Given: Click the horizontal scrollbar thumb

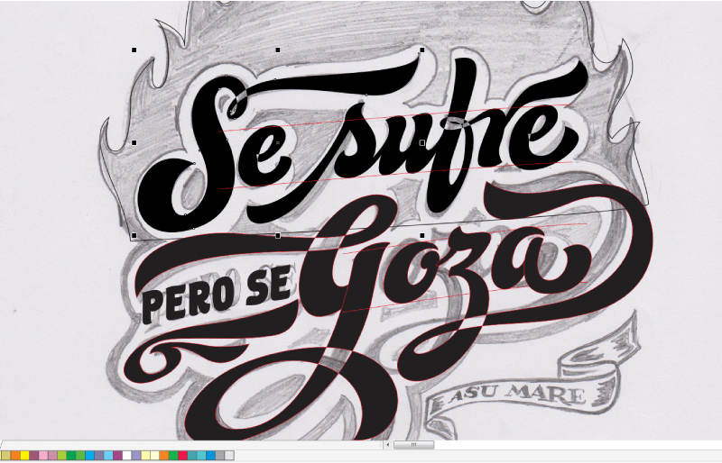Looking at the screenshot, I should (x=414, y=445).
